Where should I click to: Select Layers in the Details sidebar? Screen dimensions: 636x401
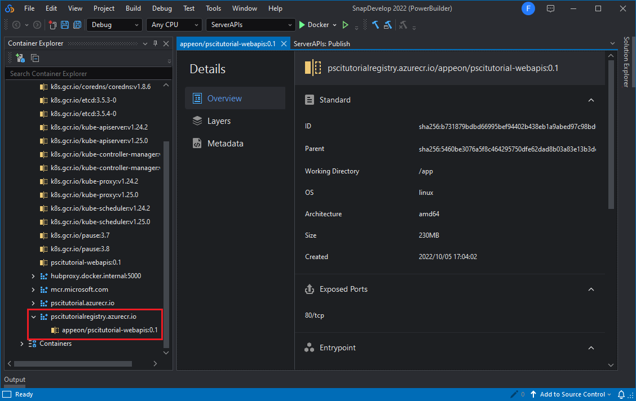(219, 121)
